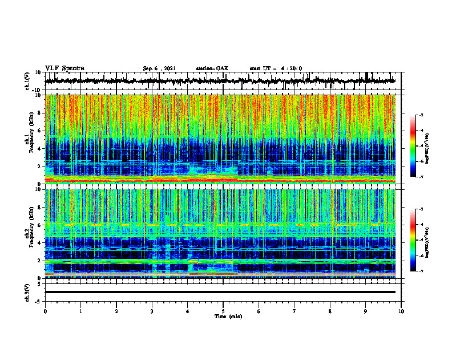This screenshot has width=452, height=349.
Task: Click the 'ch.1(V)' axis label
Action: point(27,81)
